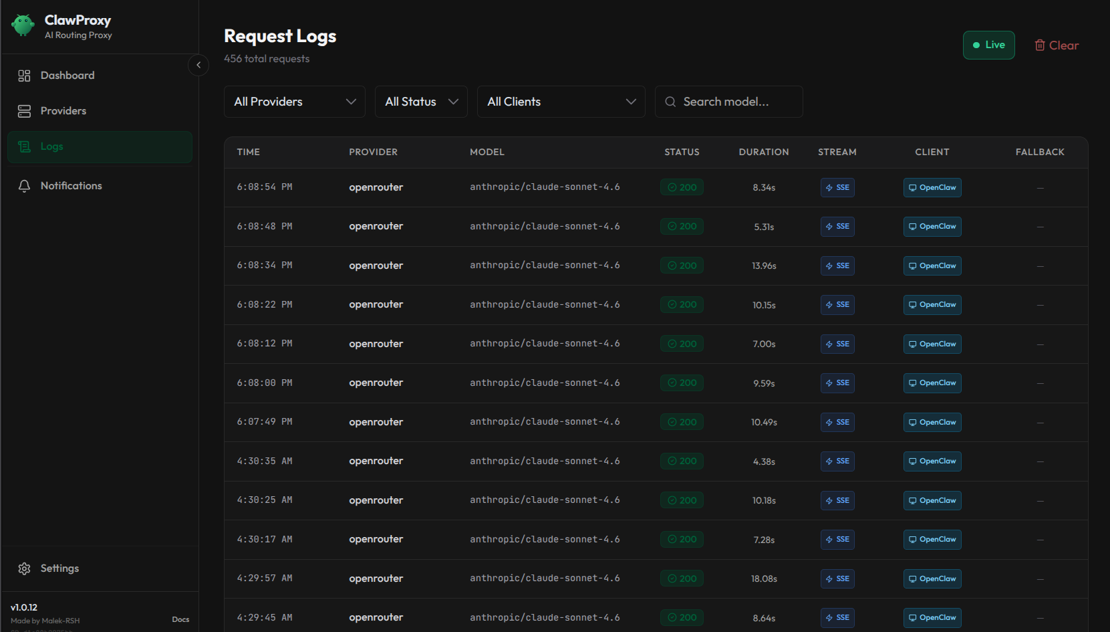Click the v1.0.12 version label
1110x632 pixels.
coord(24,607)
